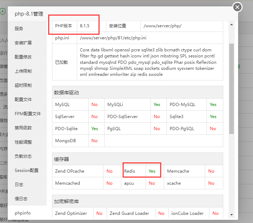Click the Redis Yes status
Image resolution: width=253 pixels, height=223 pixels.
(152, 171)
